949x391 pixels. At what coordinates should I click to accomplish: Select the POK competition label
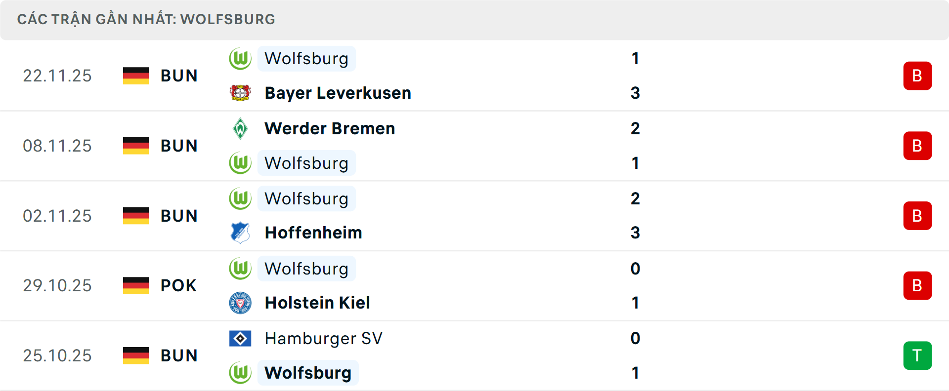click(178, 285)
